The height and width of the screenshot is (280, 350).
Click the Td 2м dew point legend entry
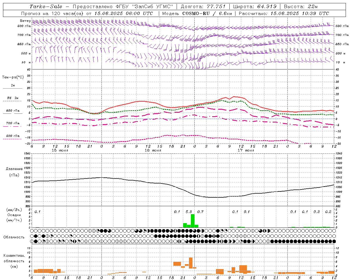coord(13,98)
